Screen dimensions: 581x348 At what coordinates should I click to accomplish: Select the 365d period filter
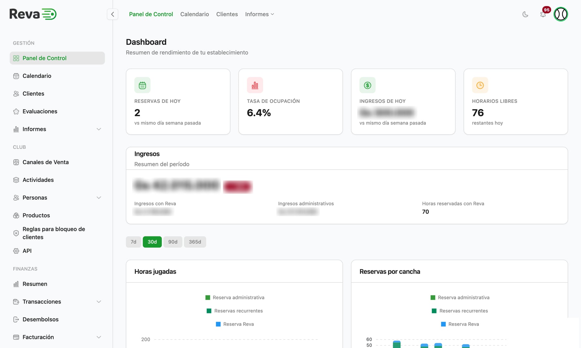pyautogui.click(x=195, y=242)
